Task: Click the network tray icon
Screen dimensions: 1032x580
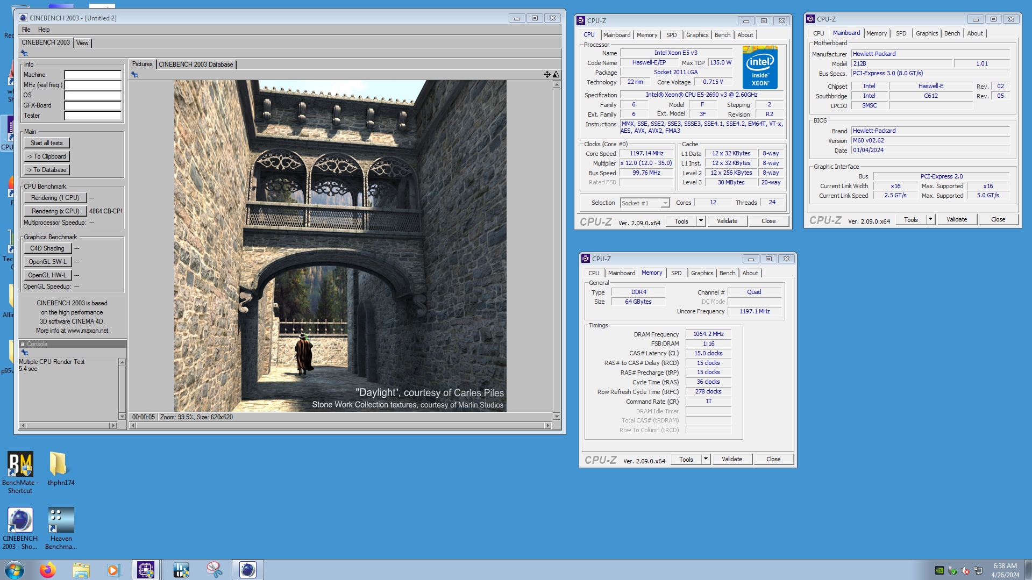Action: pos(978,570)
